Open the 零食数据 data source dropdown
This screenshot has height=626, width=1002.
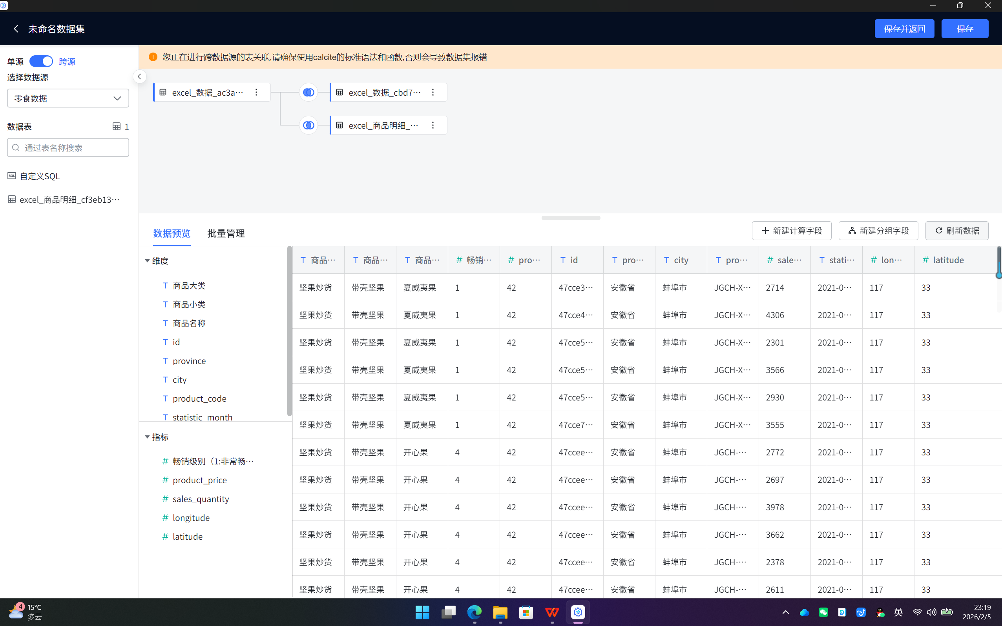click(68, 98)
